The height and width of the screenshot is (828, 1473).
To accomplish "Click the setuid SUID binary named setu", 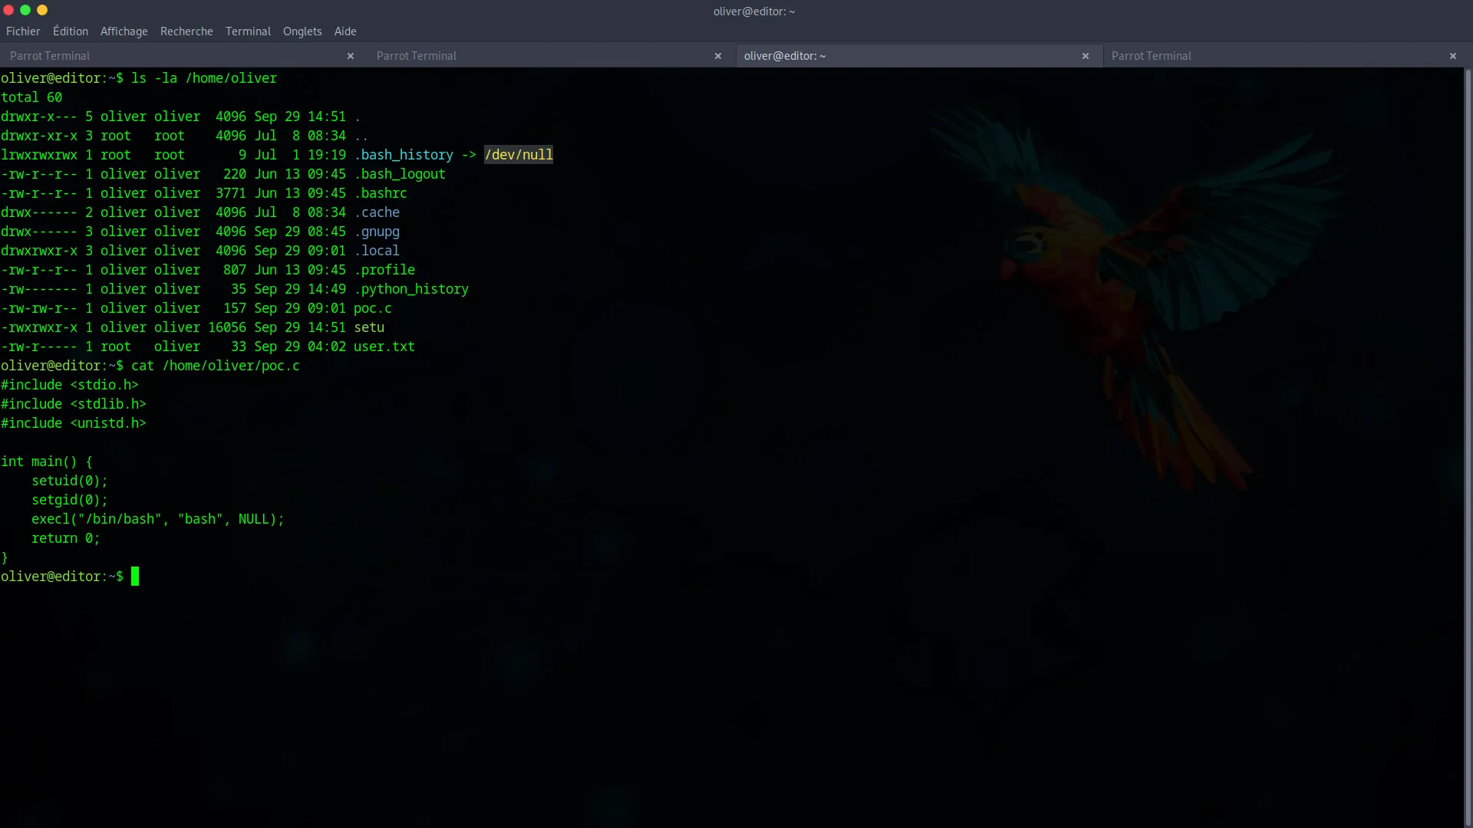I will pyautogui.click(x=369, y=327).
